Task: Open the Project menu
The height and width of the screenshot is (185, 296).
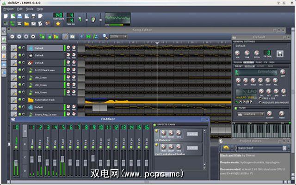Action: 9,9
